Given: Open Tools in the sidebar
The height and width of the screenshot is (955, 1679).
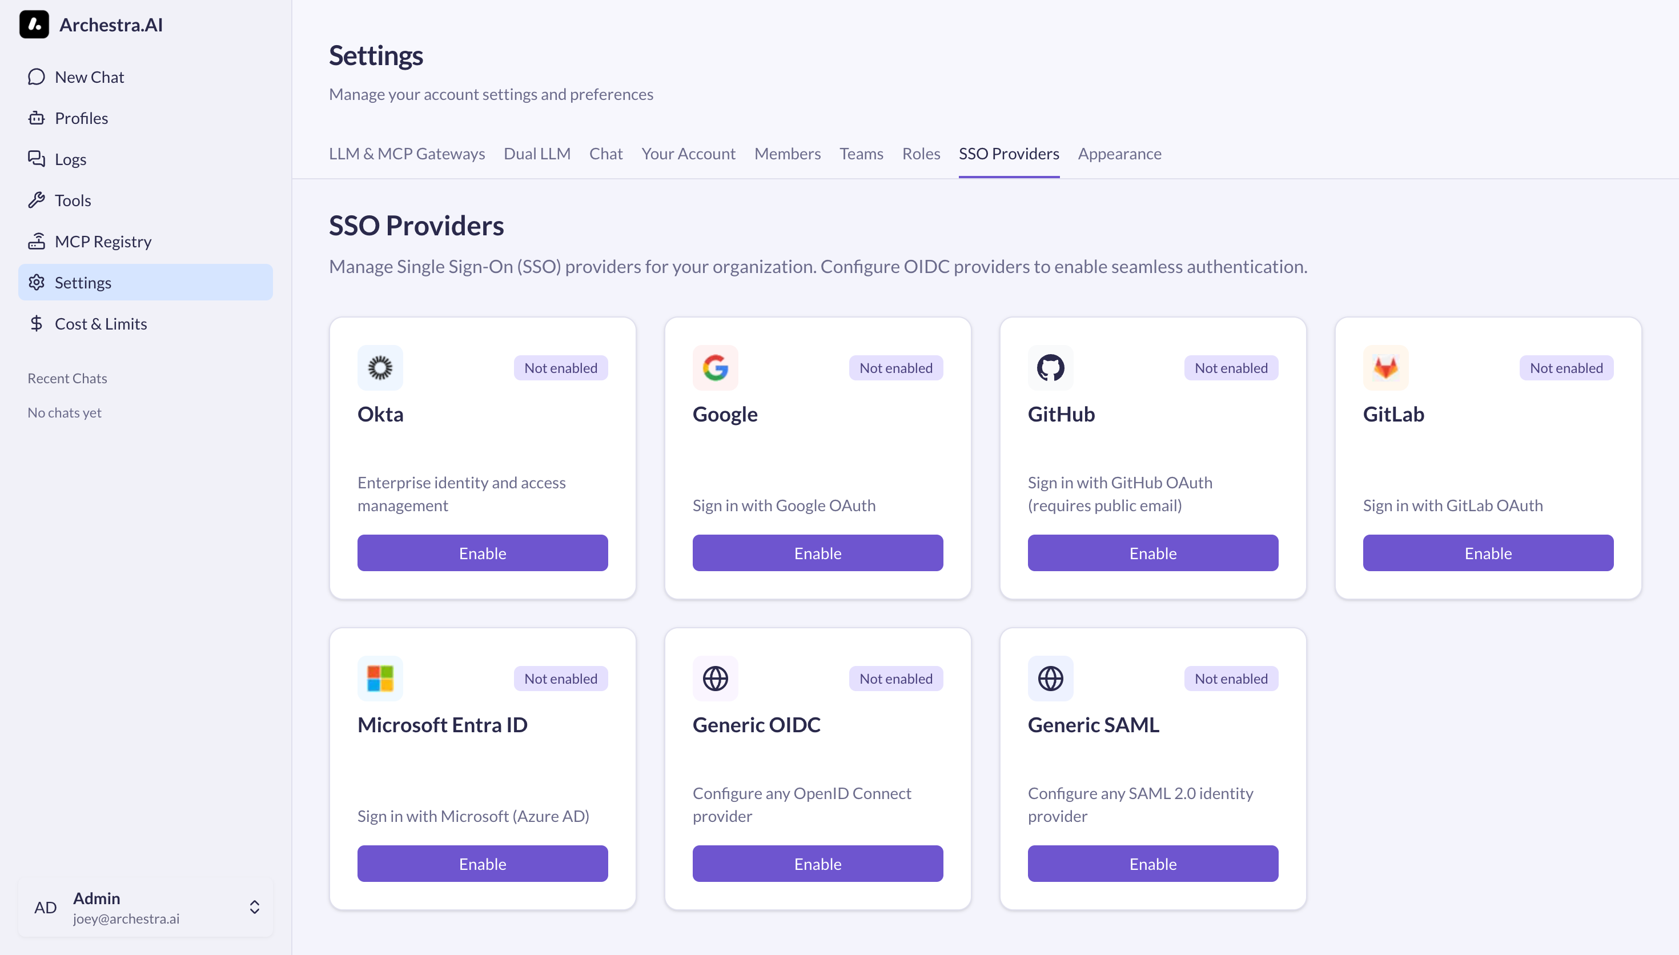Looking at the screenshot, I should coord(73,200).
